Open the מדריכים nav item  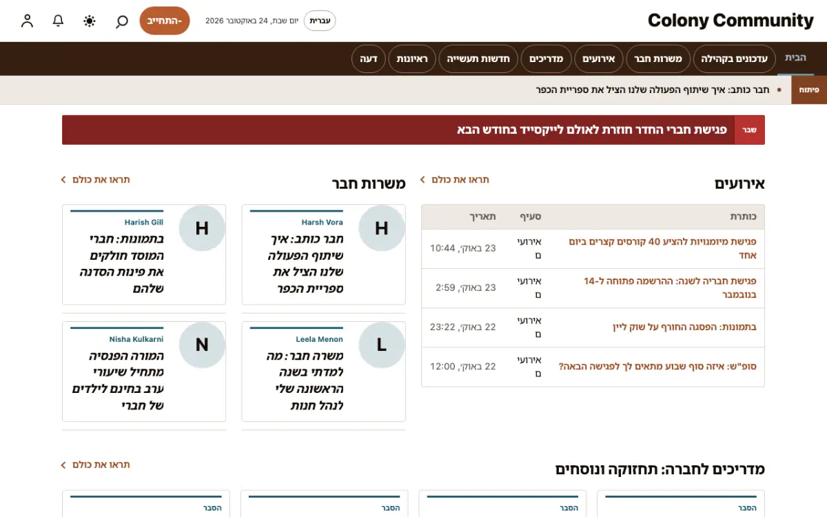pyautogui.click(x=547, y=59)
